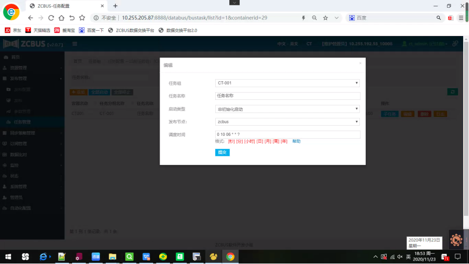Close the 编辑 dialog with the X
The image size is (469, 264).
360,63
